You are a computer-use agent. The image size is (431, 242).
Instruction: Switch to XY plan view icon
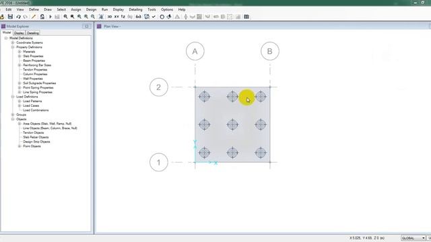point(117,17)
